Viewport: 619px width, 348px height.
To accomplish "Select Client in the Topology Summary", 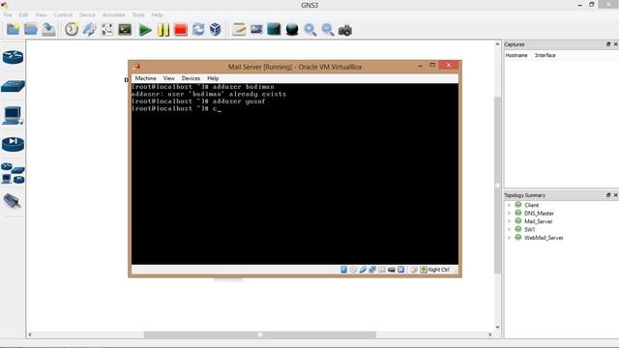I will (x=531, y=205).
